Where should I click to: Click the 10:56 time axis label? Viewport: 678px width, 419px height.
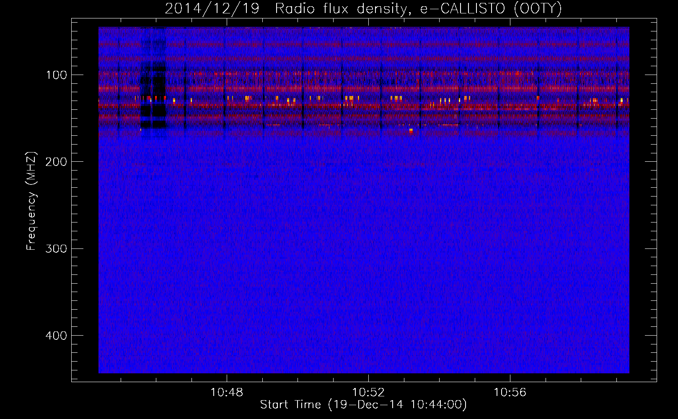click(x=510, y=393)
